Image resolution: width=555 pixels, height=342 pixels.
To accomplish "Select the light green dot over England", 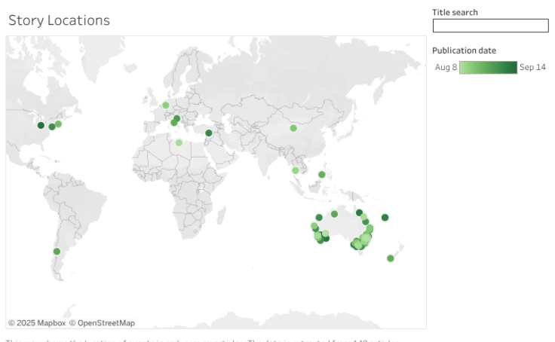I will click(166, 105).
